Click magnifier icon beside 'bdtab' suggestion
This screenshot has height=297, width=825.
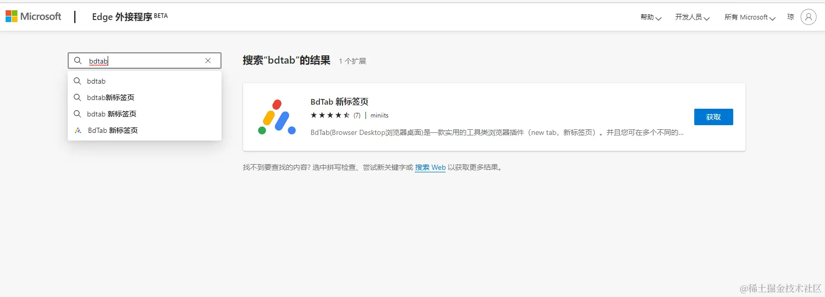point(77,81)
